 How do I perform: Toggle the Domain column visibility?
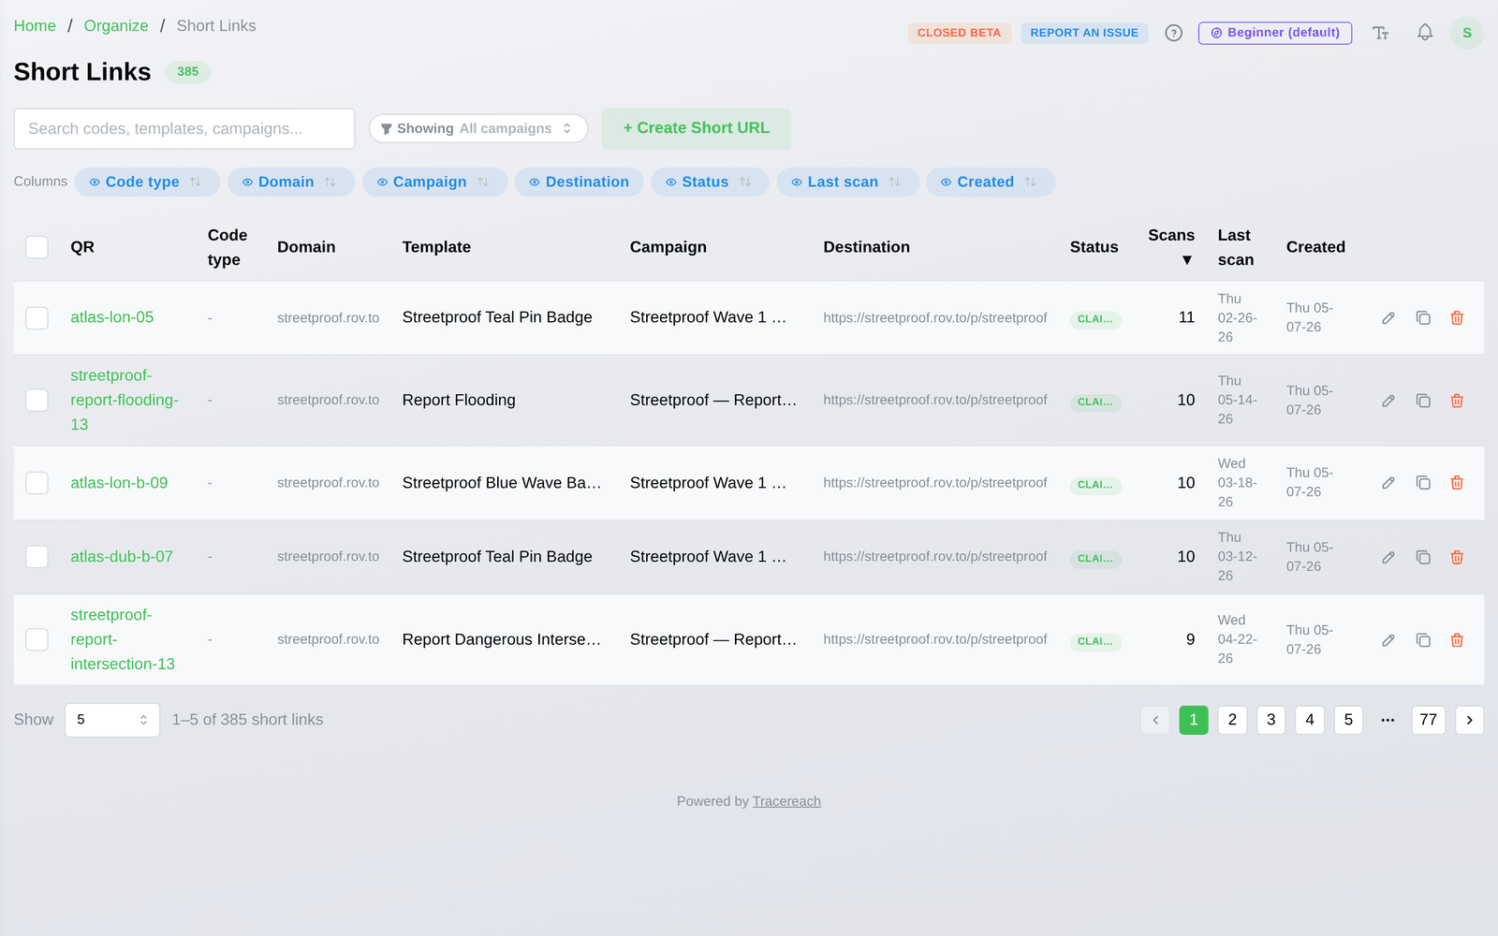click(x=291, y=183)
